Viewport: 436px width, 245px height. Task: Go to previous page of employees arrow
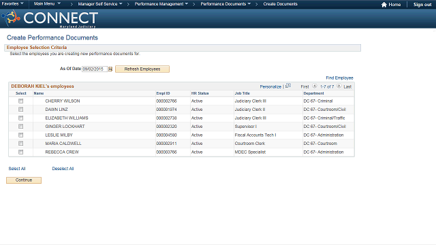click(x=315, y=86)
